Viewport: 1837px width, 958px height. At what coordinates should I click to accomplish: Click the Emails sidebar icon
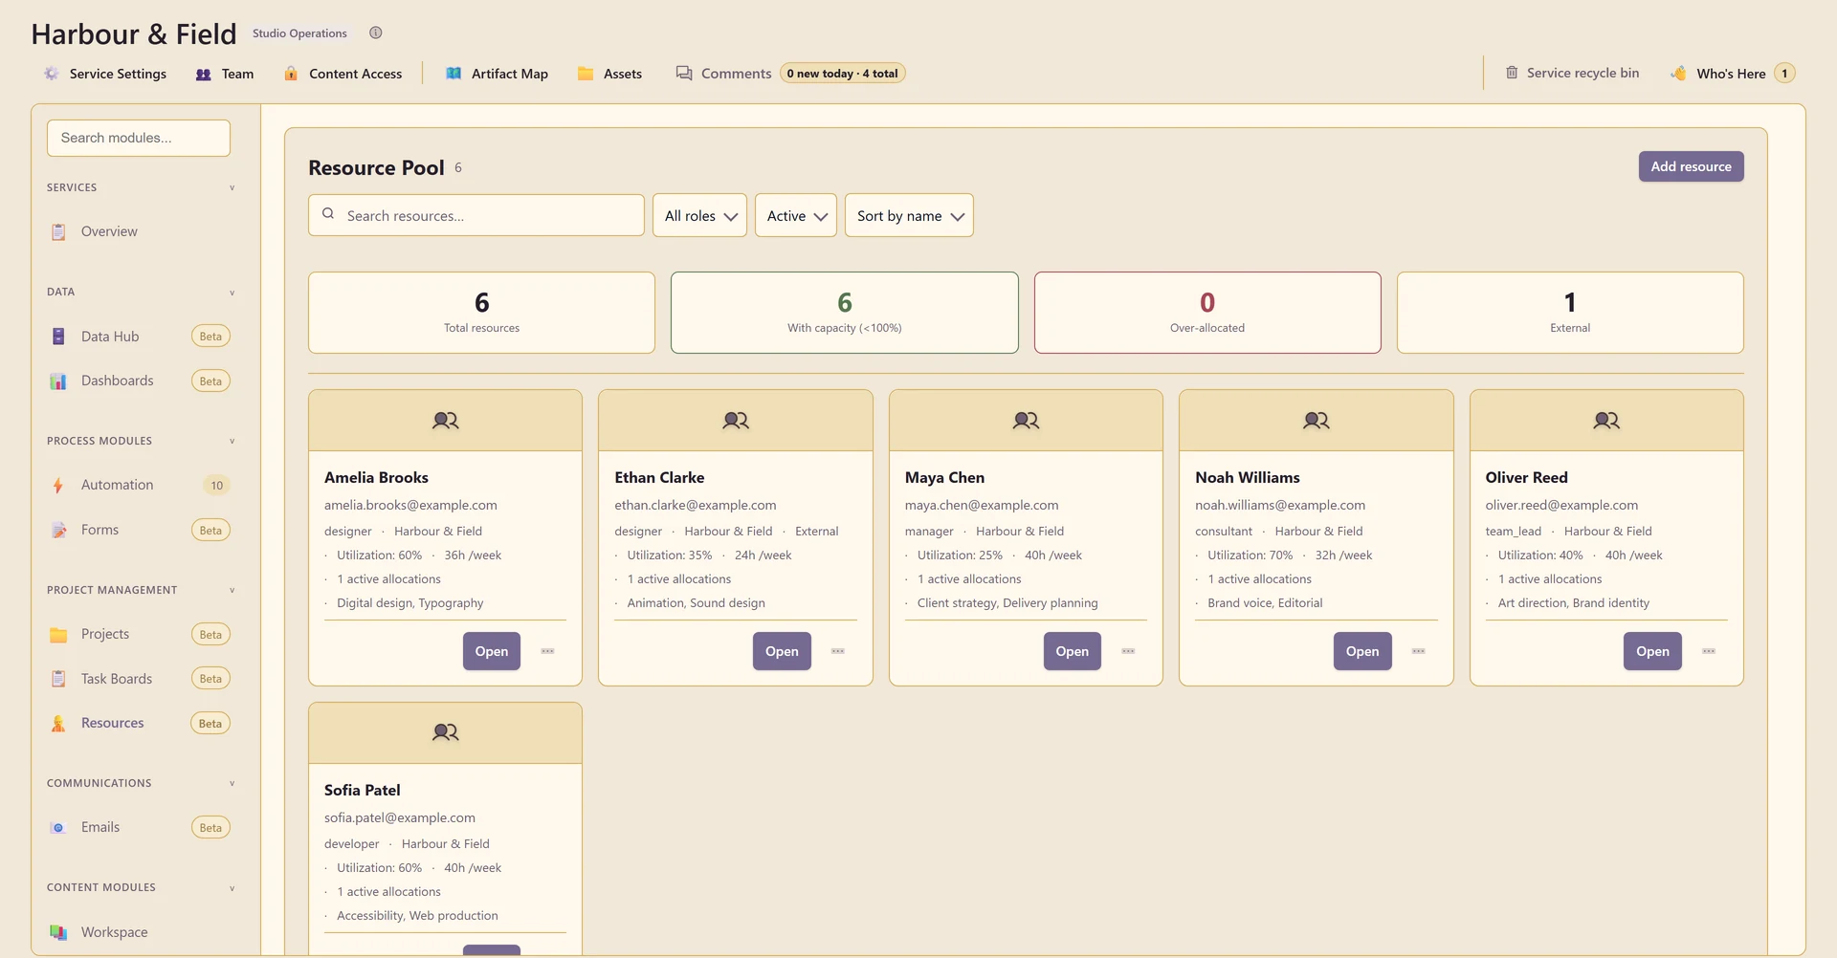coord(58,827)
